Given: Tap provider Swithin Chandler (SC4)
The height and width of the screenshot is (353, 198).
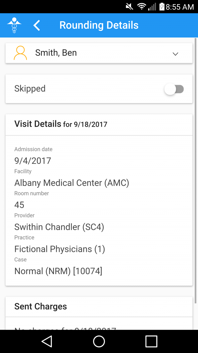Looking at the screenshot, I should pyautogui.click(x=59, y=227).
